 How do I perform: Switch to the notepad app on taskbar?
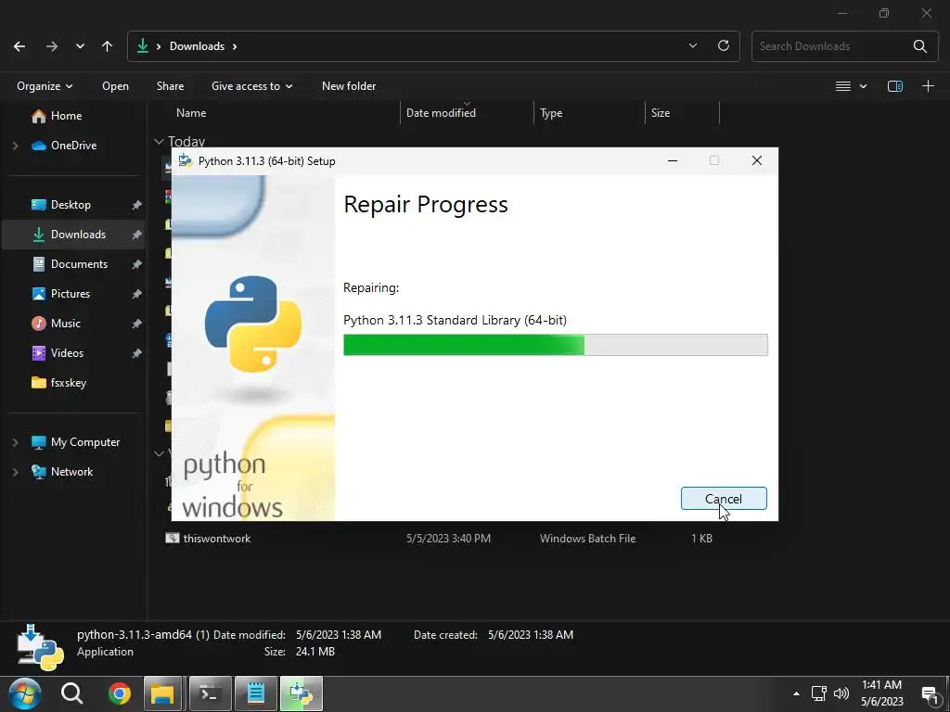[256, 693]
